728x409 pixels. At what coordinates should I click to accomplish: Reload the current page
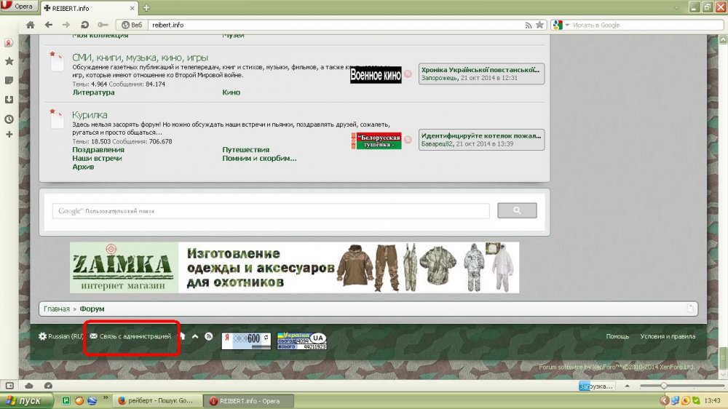[x=84, y=25]
